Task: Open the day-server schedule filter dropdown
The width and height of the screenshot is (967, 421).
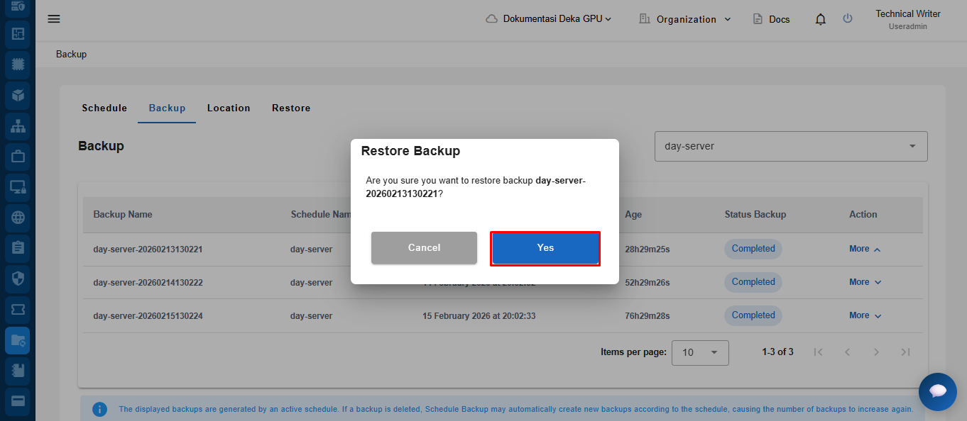Action: click(790, 146)
